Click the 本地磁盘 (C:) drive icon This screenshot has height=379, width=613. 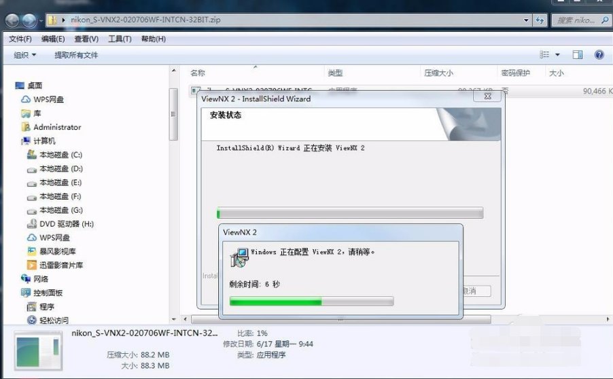32,155
